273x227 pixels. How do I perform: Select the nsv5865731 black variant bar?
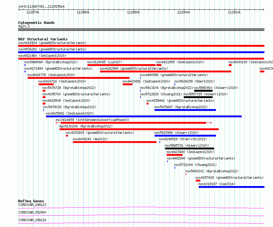point(190,148)
